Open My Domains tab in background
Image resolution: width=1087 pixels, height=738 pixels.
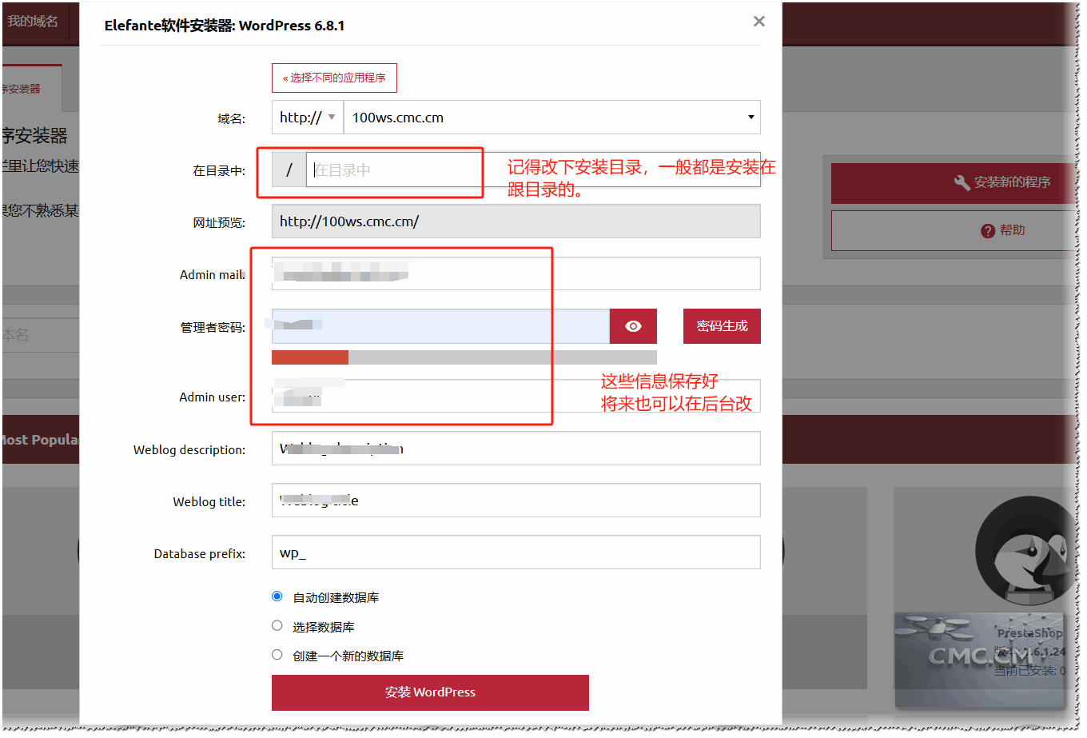(x=34, y=22)
